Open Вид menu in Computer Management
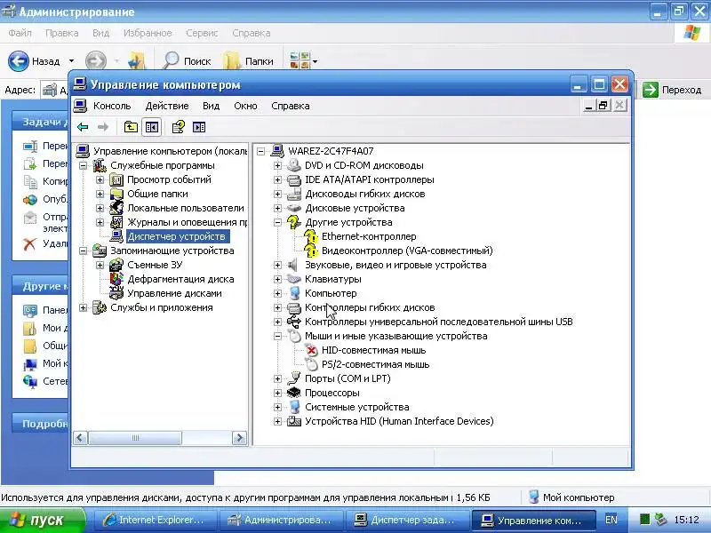 [x=211, y=106]
